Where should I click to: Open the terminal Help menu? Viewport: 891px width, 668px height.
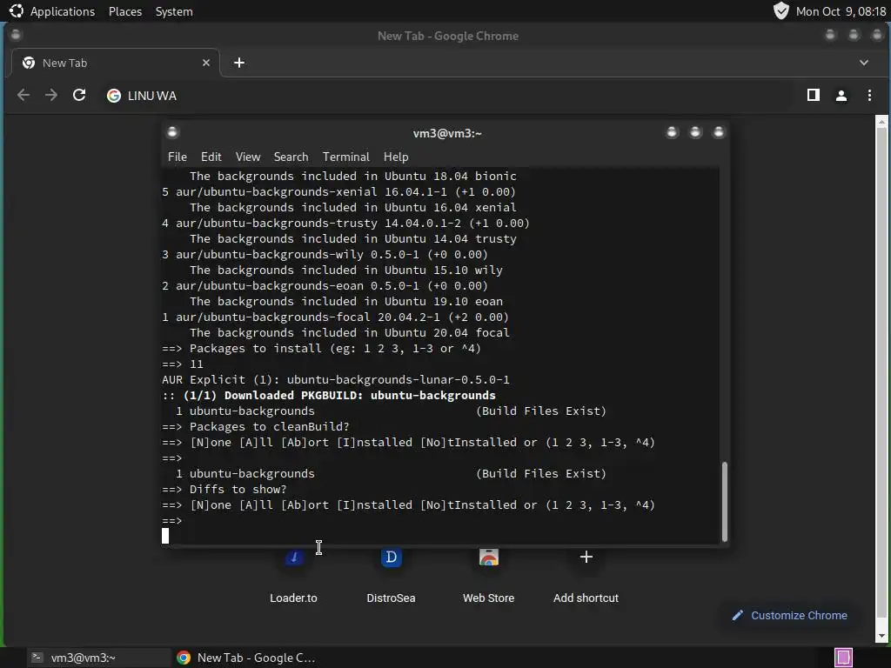(x=396, y=157)
